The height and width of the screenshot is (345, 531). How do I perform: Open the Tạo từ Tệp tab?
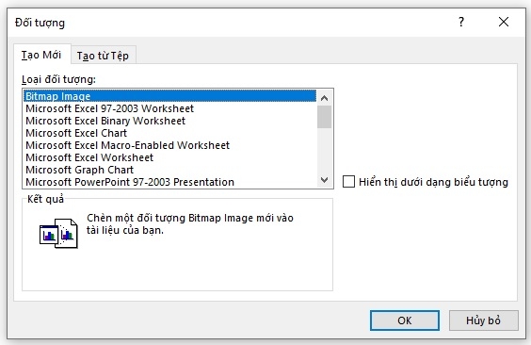tap(103, 56)
